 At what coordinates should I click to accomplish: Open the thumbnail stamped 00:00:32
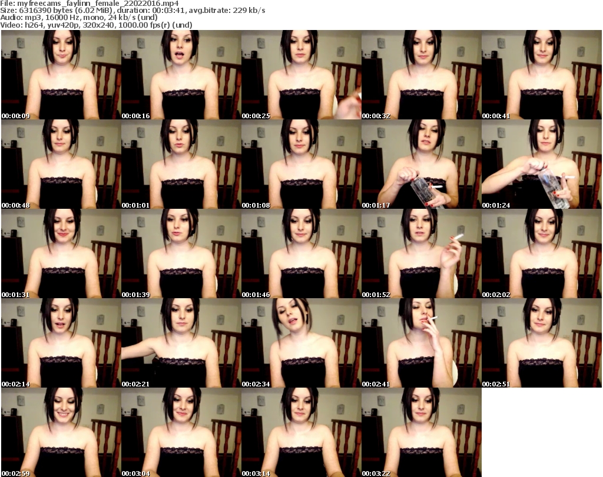422,75
